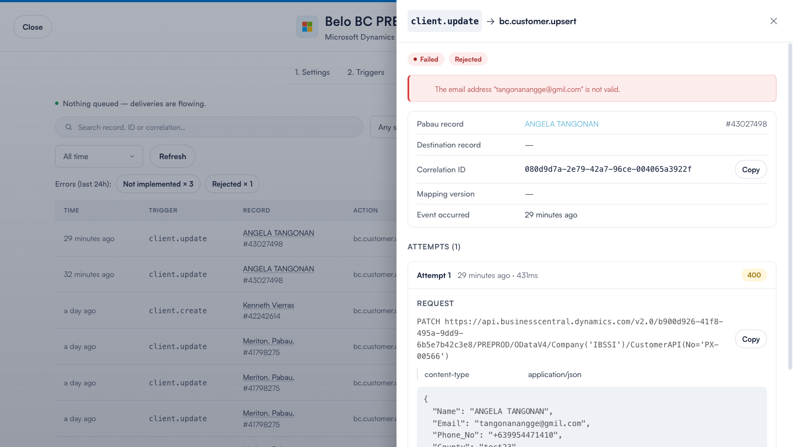Open the Any status filter dropdown
The image size is (793, 447).
[x=384, y=127]
